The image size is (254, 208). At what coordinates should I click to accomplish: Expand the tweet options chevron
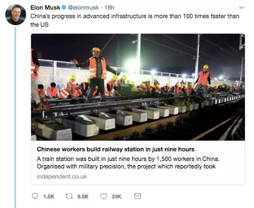click(x=242, y=8)
